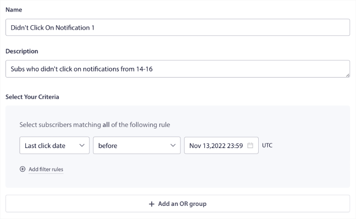Click the Add filter rules link
Image resolution: width=356 pixels, height=219 pixels.
click(46, 169)
